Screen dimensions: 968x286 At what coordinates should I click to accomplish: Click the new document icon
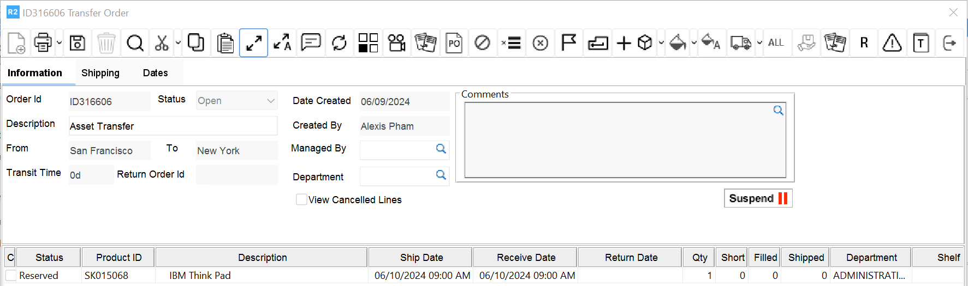pyautogui.click(x=16, y=42)
